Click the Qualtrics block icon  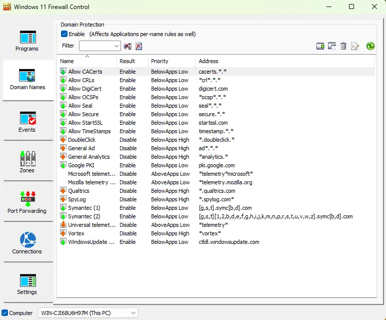pyautogui.click(x=63, y=191)
